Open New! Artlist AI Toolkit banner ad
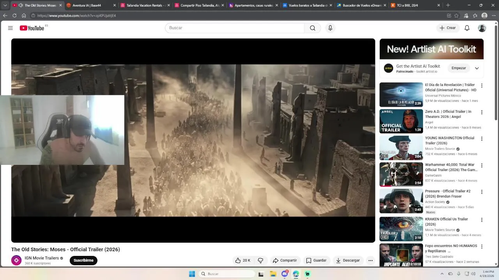Screen dimensions: 499x280 (432, 49)
